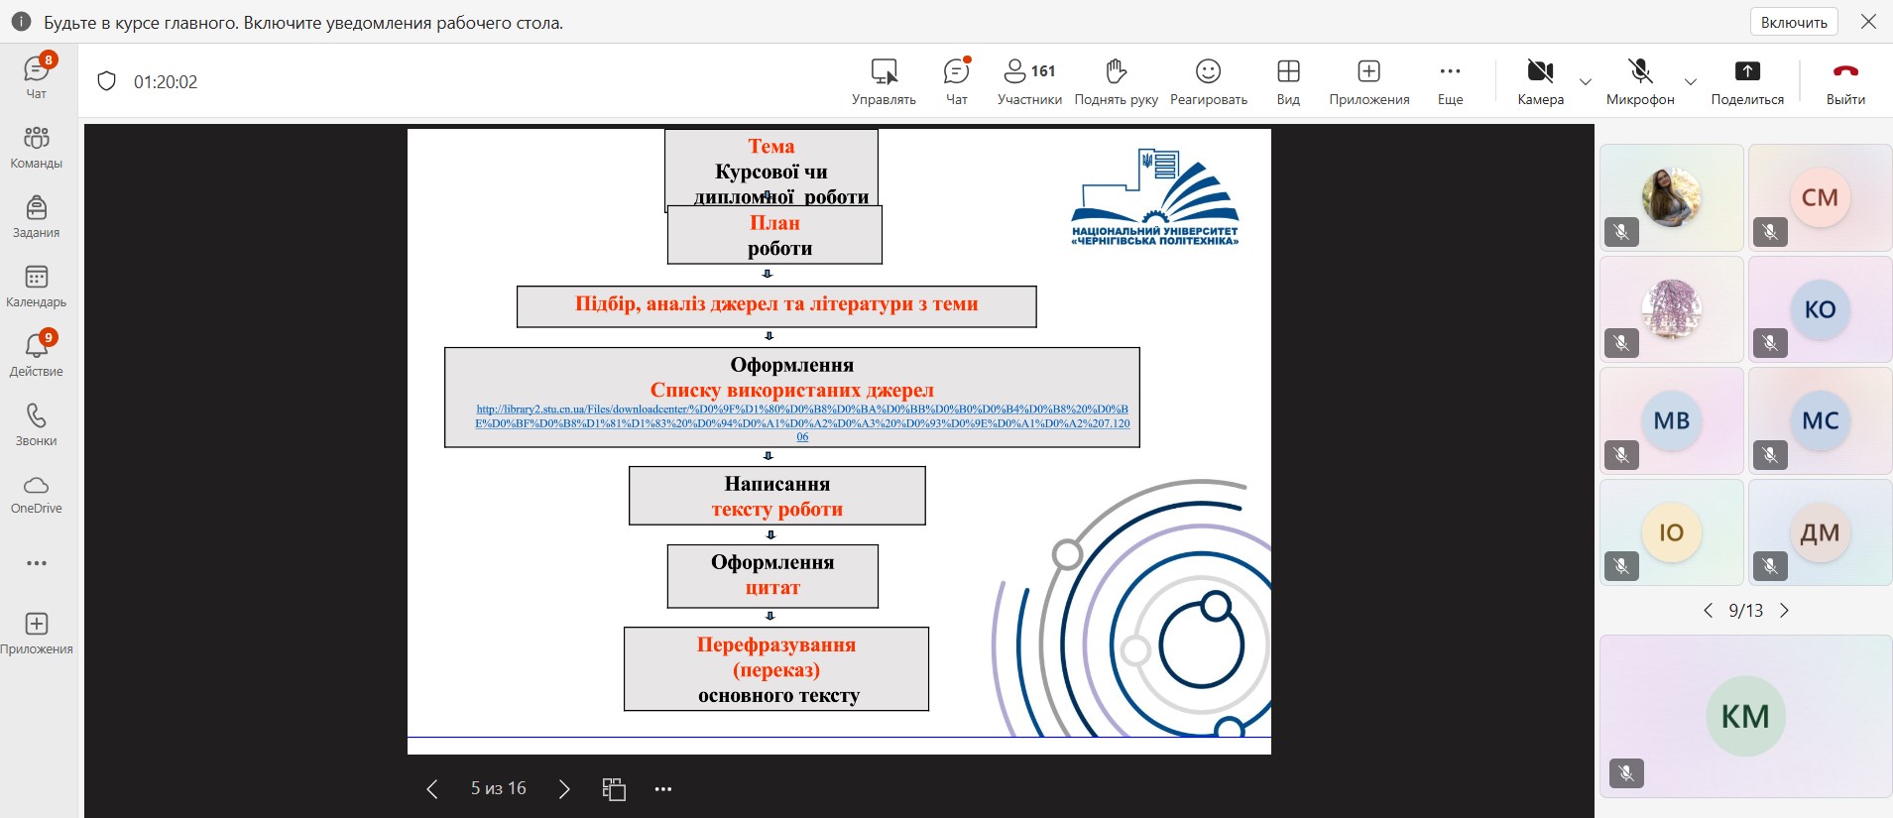The image size is (1893, 818).
Task: Open the library2.stu.cn.ua link on slide
Action: tap(801, 422)
